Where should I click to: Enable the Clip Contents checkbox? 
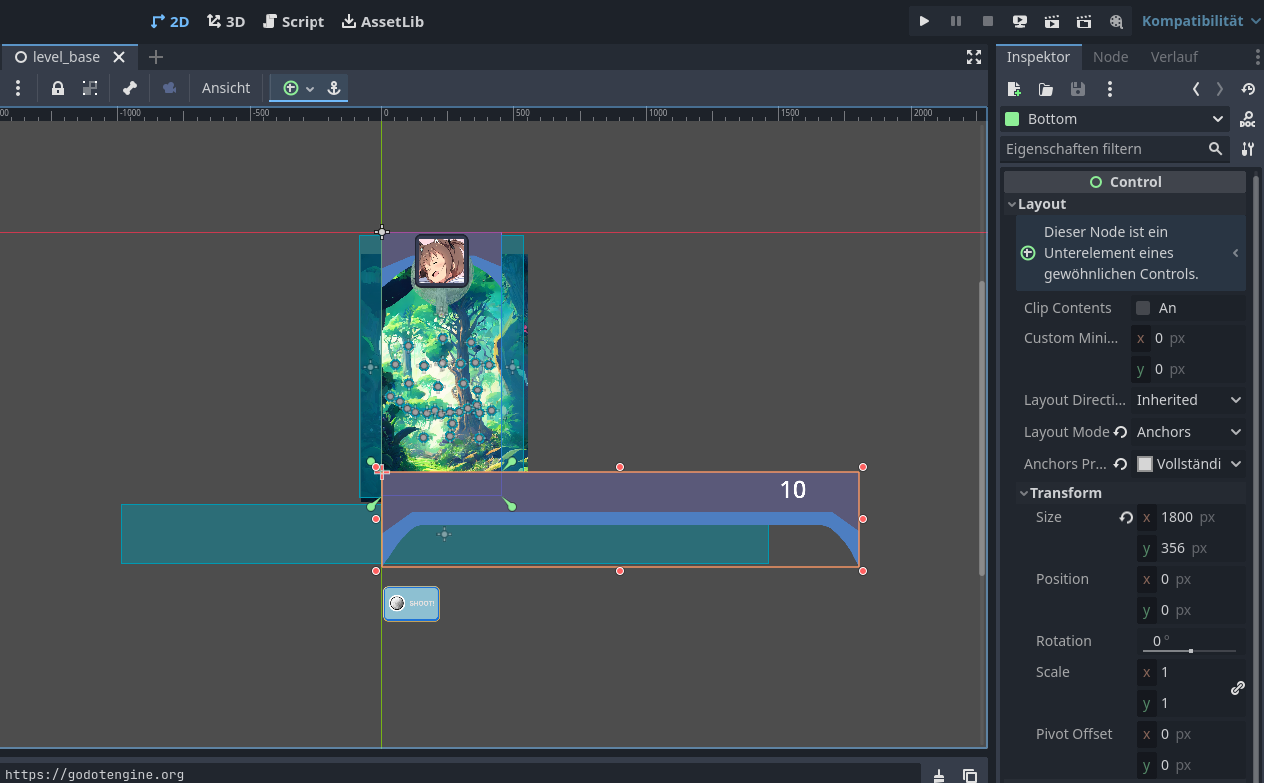pyautogui.click(x=1143, y=308)
